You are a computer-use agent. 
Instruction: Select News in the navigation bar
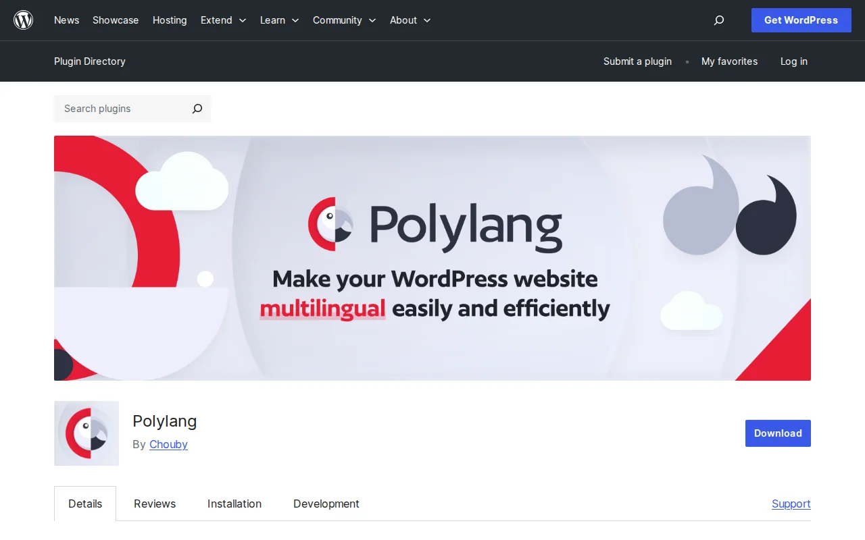[66, 20]
